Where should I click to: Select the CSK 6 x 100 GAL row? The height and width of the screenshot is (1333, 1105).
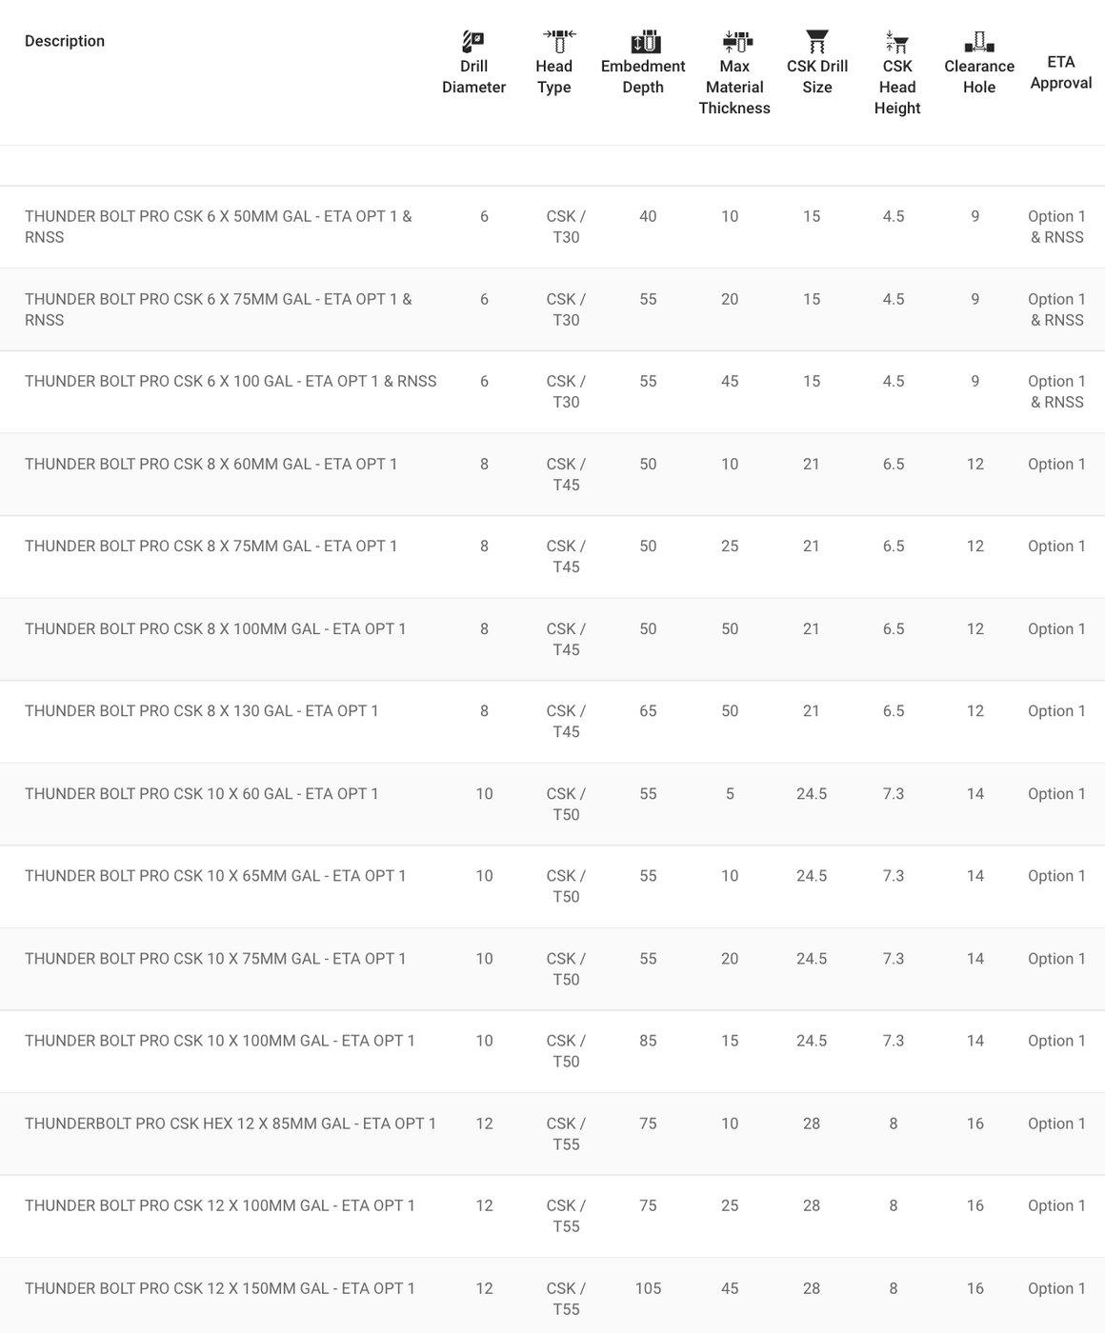[231, 381]
